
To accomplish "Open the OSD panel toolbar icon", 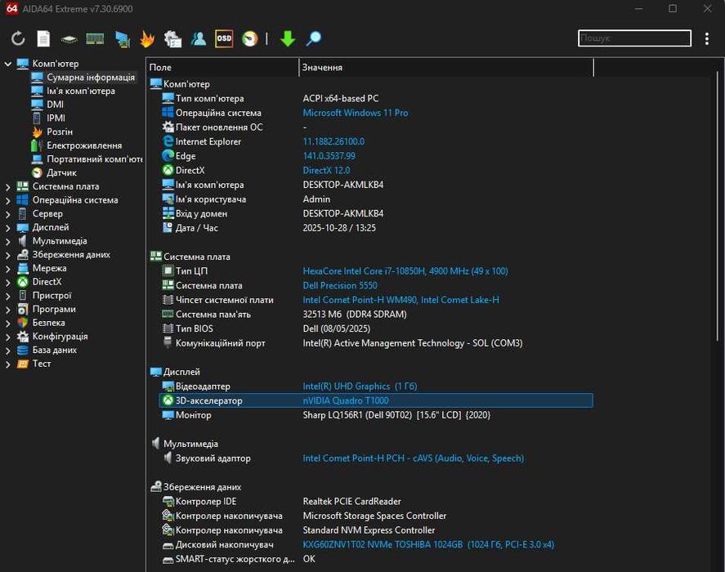I will [x=224, y=38].
